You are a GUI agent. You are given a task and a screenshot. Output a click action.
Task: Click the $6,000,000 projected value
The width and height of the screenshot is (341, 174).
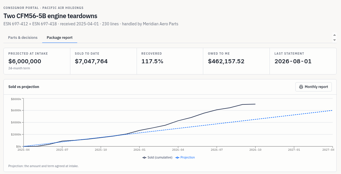click(25, 61)
